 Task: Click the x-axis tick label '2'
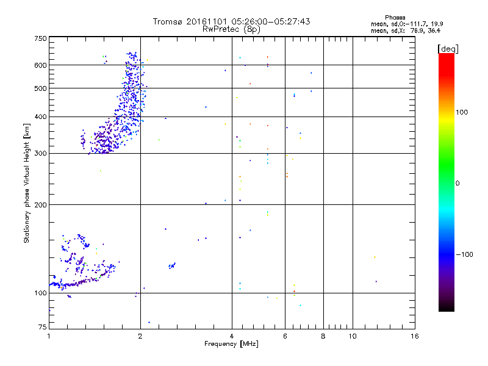point(140,336)
